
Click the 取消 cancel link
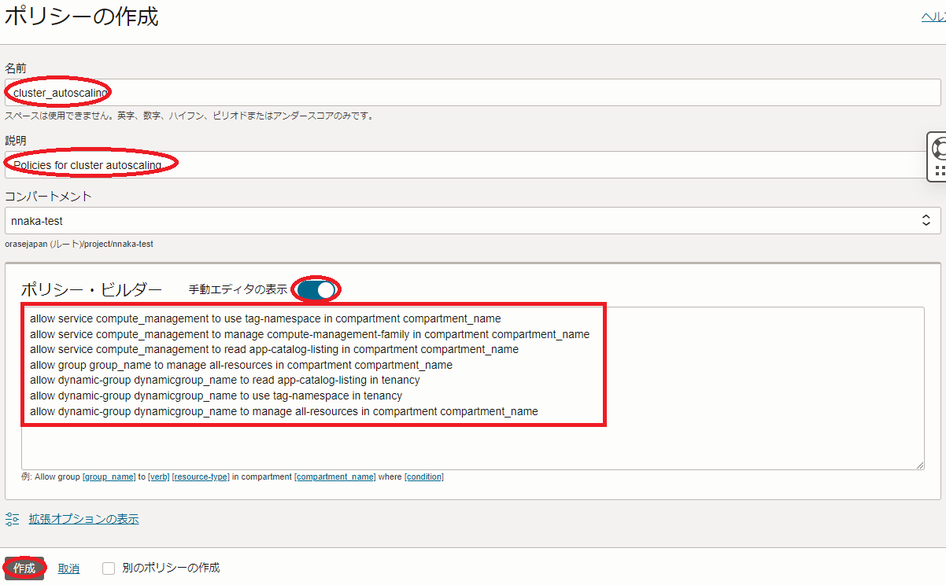tap(68, 568)
